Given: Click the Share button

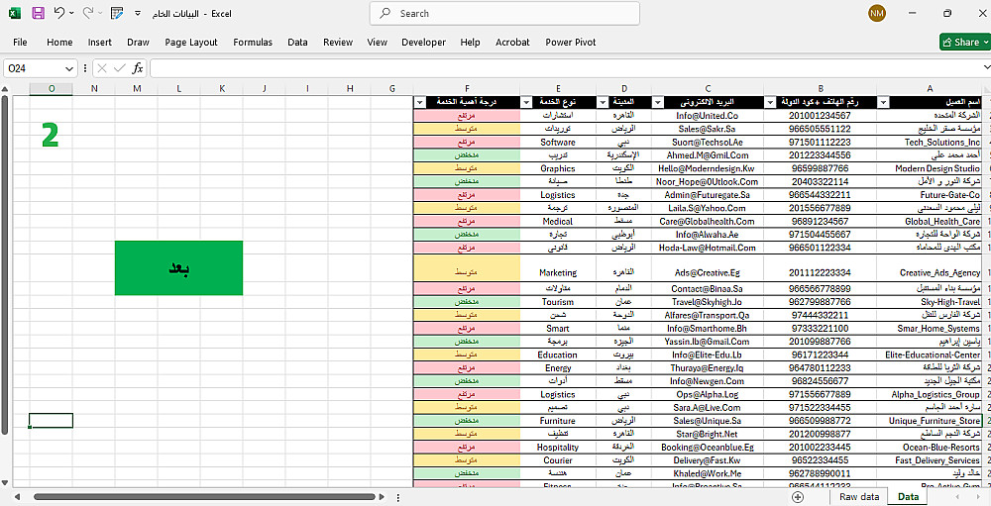Looking at the screenshot, I should click(964, 43).
